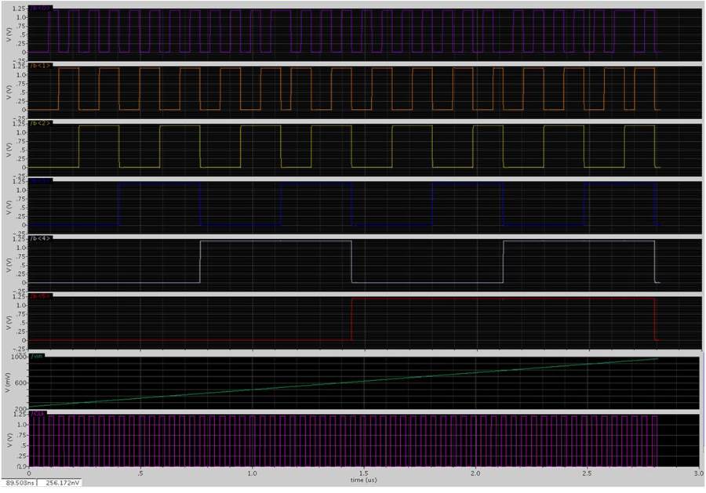Click the 1.0 tick on time axis
Viewport: 706px width, 493px height.
(252, 474)
